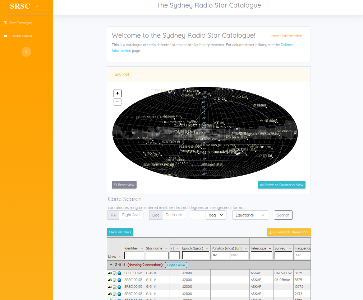Open the deg unit dropdown
This screenshot has width=363, height=300.
coord(216,215)
